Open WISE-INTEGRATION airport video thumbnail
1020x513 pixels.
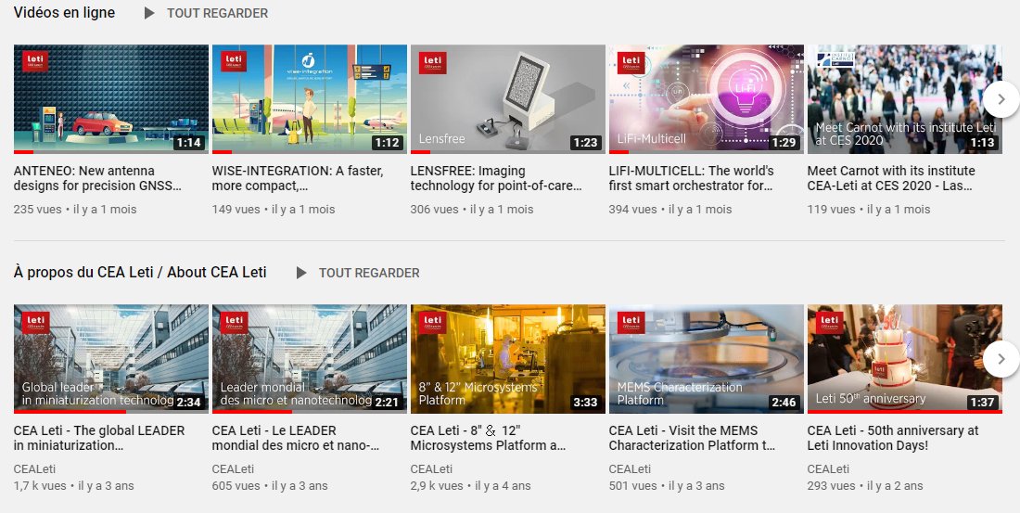[x=310, y=99]
